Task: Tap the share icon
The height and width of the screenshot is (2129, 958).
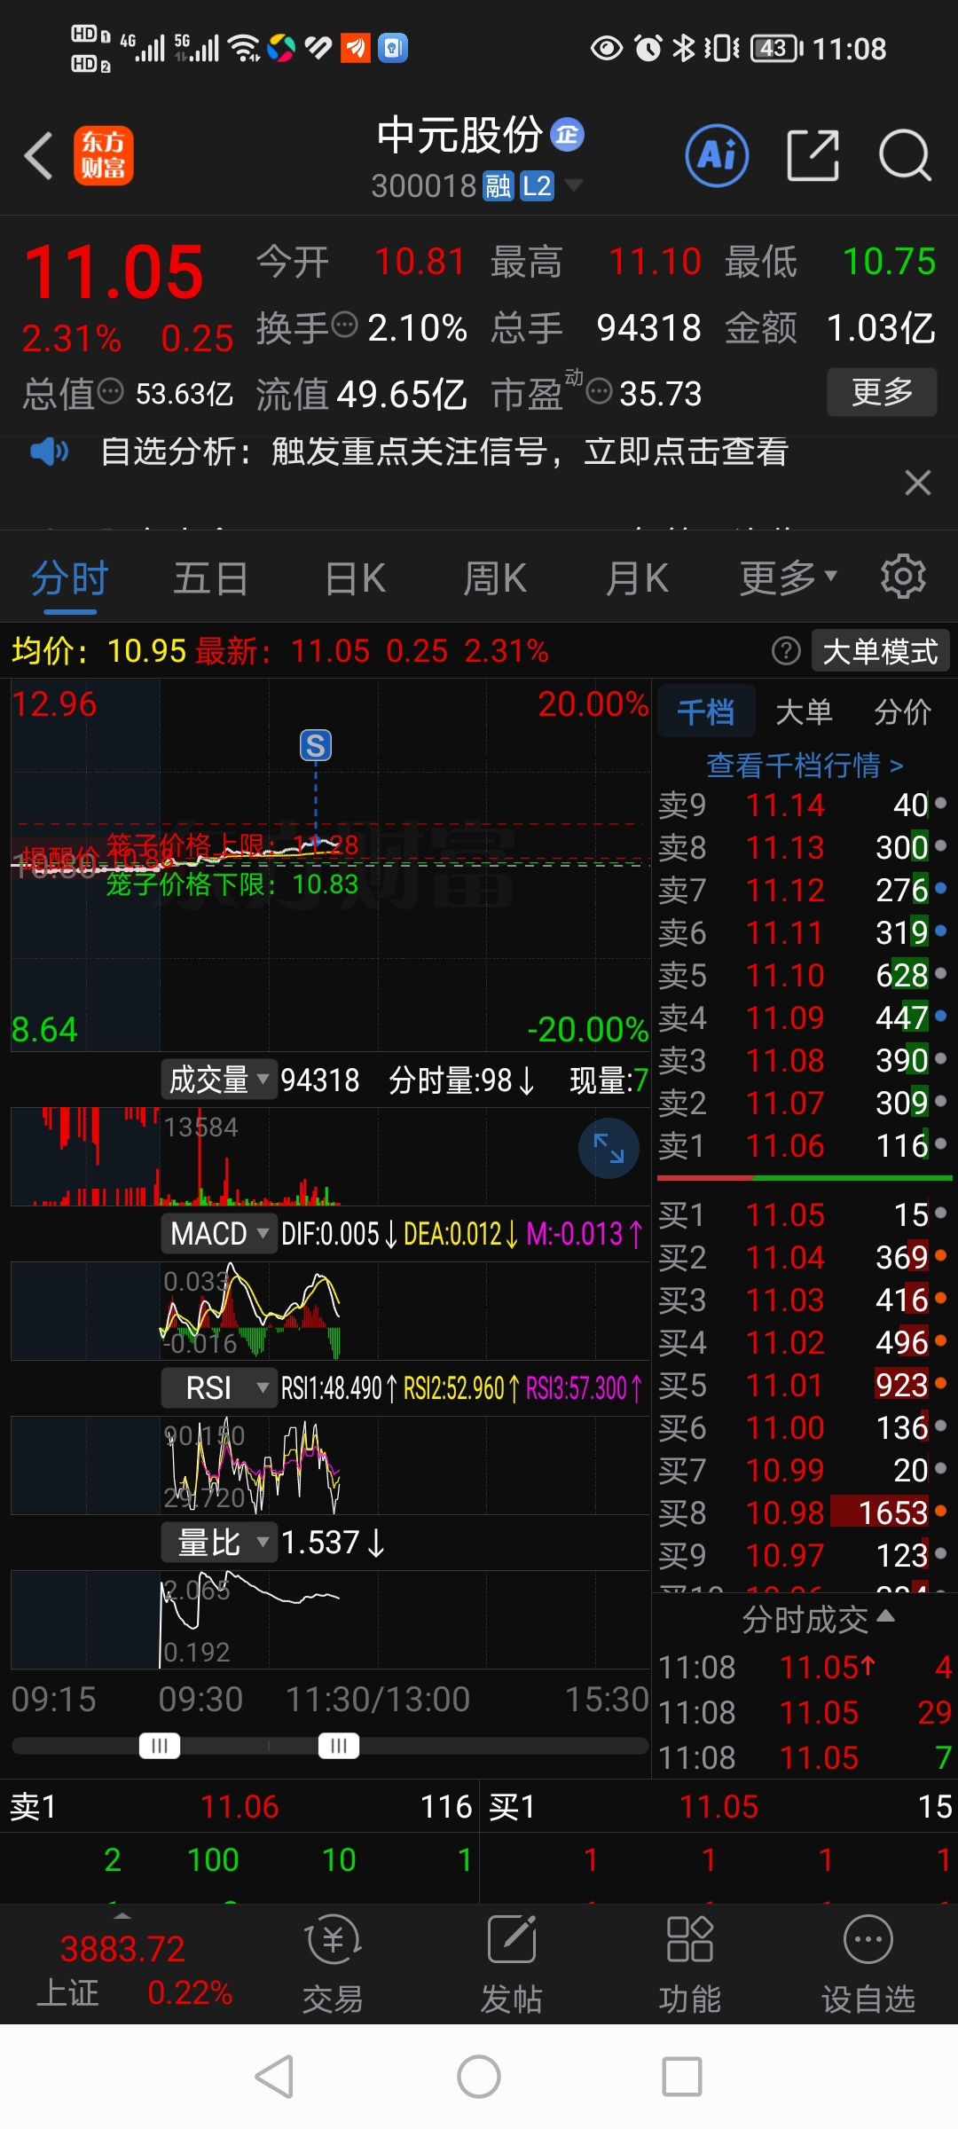Action: coord(813,155)
